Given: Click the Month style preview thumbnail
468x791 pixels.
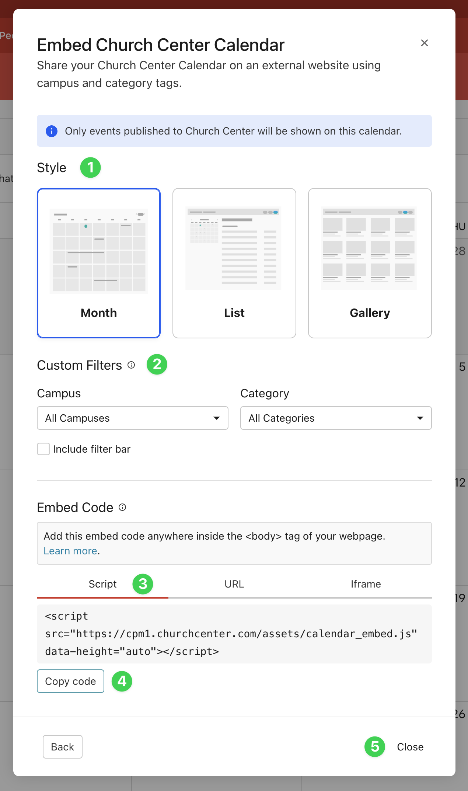Looking at the screenshot, I should 99,251.
